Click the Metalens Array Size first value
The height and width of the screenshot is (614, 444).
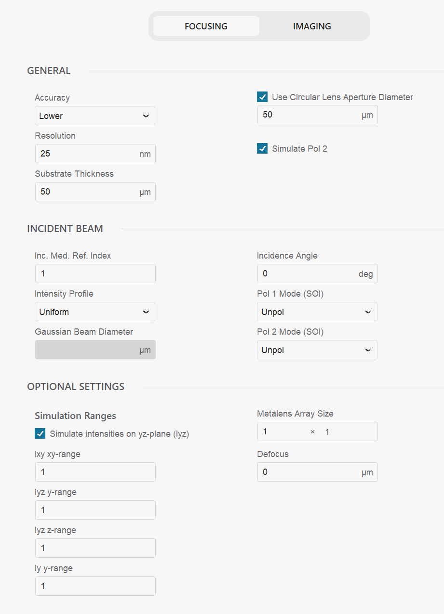pyautogui.click(x=282, y=432)
